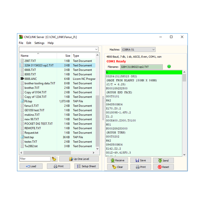Click program line (ROUGH END FACE)
Screen dimensions: 205x205
coord(119,93)
